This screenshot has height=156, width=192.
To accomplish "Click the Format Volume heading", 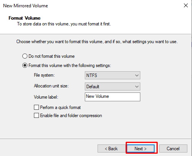I will pyautogui.click(x=25, y=18).
